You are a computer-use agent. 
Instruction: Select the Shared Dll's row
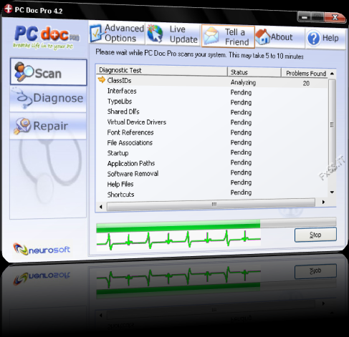(212, 112)
